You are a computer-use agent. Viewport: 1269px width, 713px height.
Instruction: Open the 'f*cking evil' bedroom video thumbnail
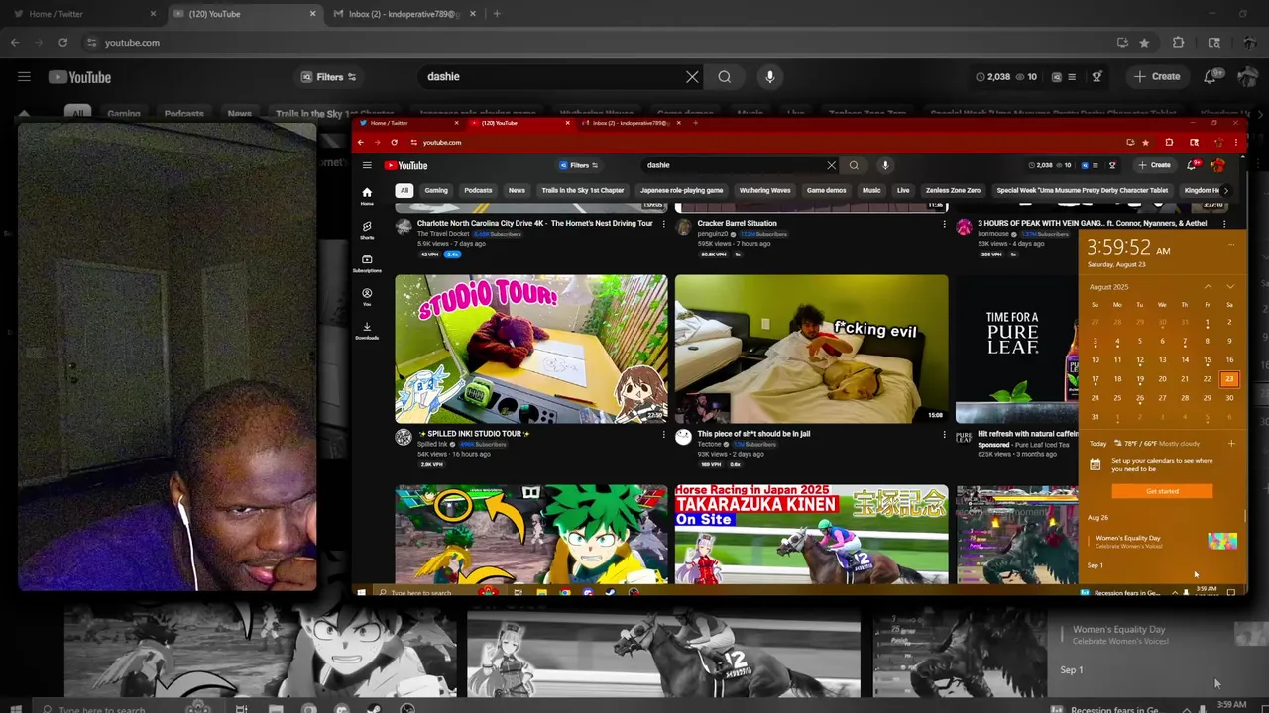(811, 349)
